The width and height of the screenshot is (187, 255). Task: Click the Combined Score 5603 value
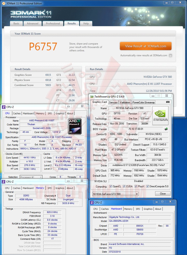(48, 85)
